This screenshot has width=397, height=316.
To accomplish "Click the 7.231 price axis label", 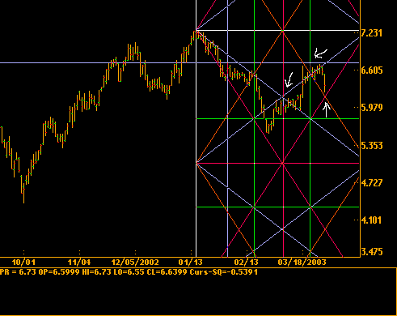I will [x=372, y=33].
